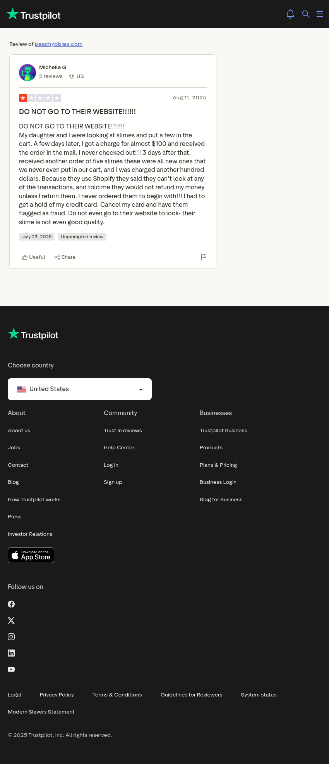Open Modern Slavery Statement link
The image size is (329, 764).
click(x=41, y=712)
